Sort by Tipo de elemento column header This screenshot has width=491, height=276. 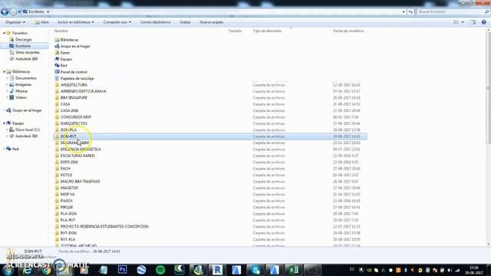267,31
